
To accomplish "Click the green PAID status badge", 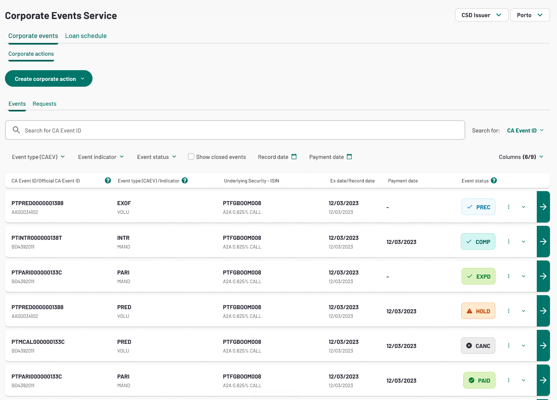I will click(479, 380).
